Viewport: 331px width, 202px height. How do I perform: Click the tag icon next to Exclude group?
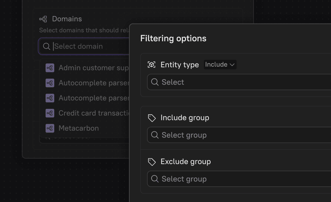(x=152, y=161)
